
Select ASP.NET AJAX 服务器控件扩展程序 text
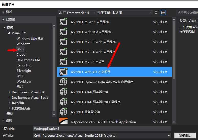tap(96, 102)
